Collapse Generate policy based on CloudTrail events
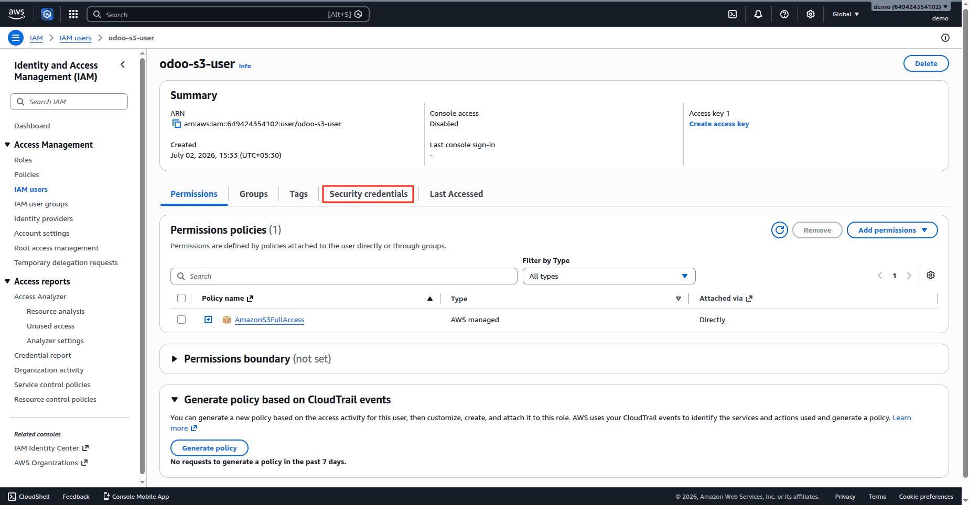This screenshot has width=969, height=505. pyautogui.click(x=175, y=400)
